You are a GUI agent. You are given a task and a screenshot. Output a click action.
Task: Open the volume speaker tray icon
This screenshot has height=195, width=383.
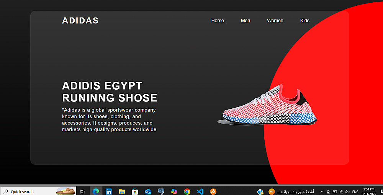click(347, 192)
